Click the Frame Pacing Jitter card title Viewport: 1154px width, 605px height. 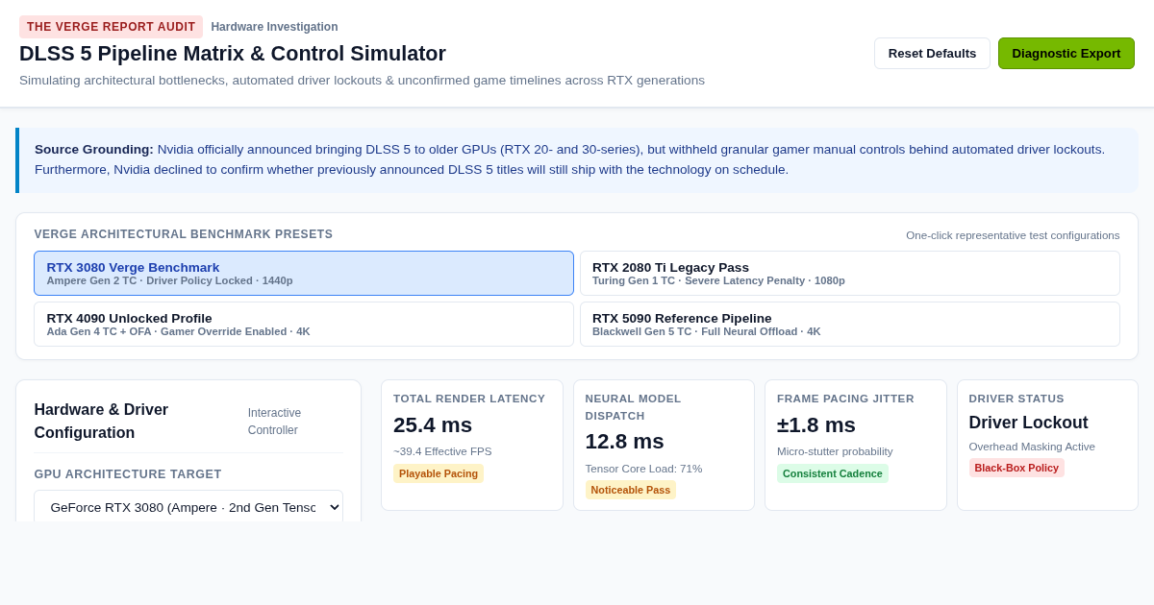click(845, 399)
